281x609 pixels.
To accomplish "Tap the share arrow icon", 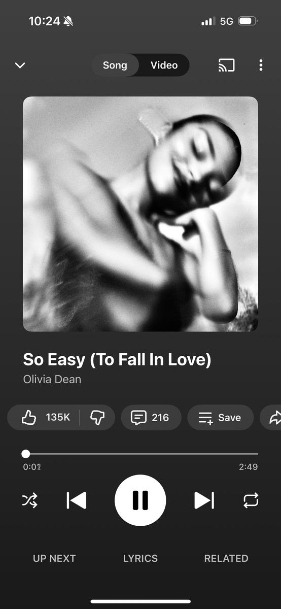I will click(272, 418).
